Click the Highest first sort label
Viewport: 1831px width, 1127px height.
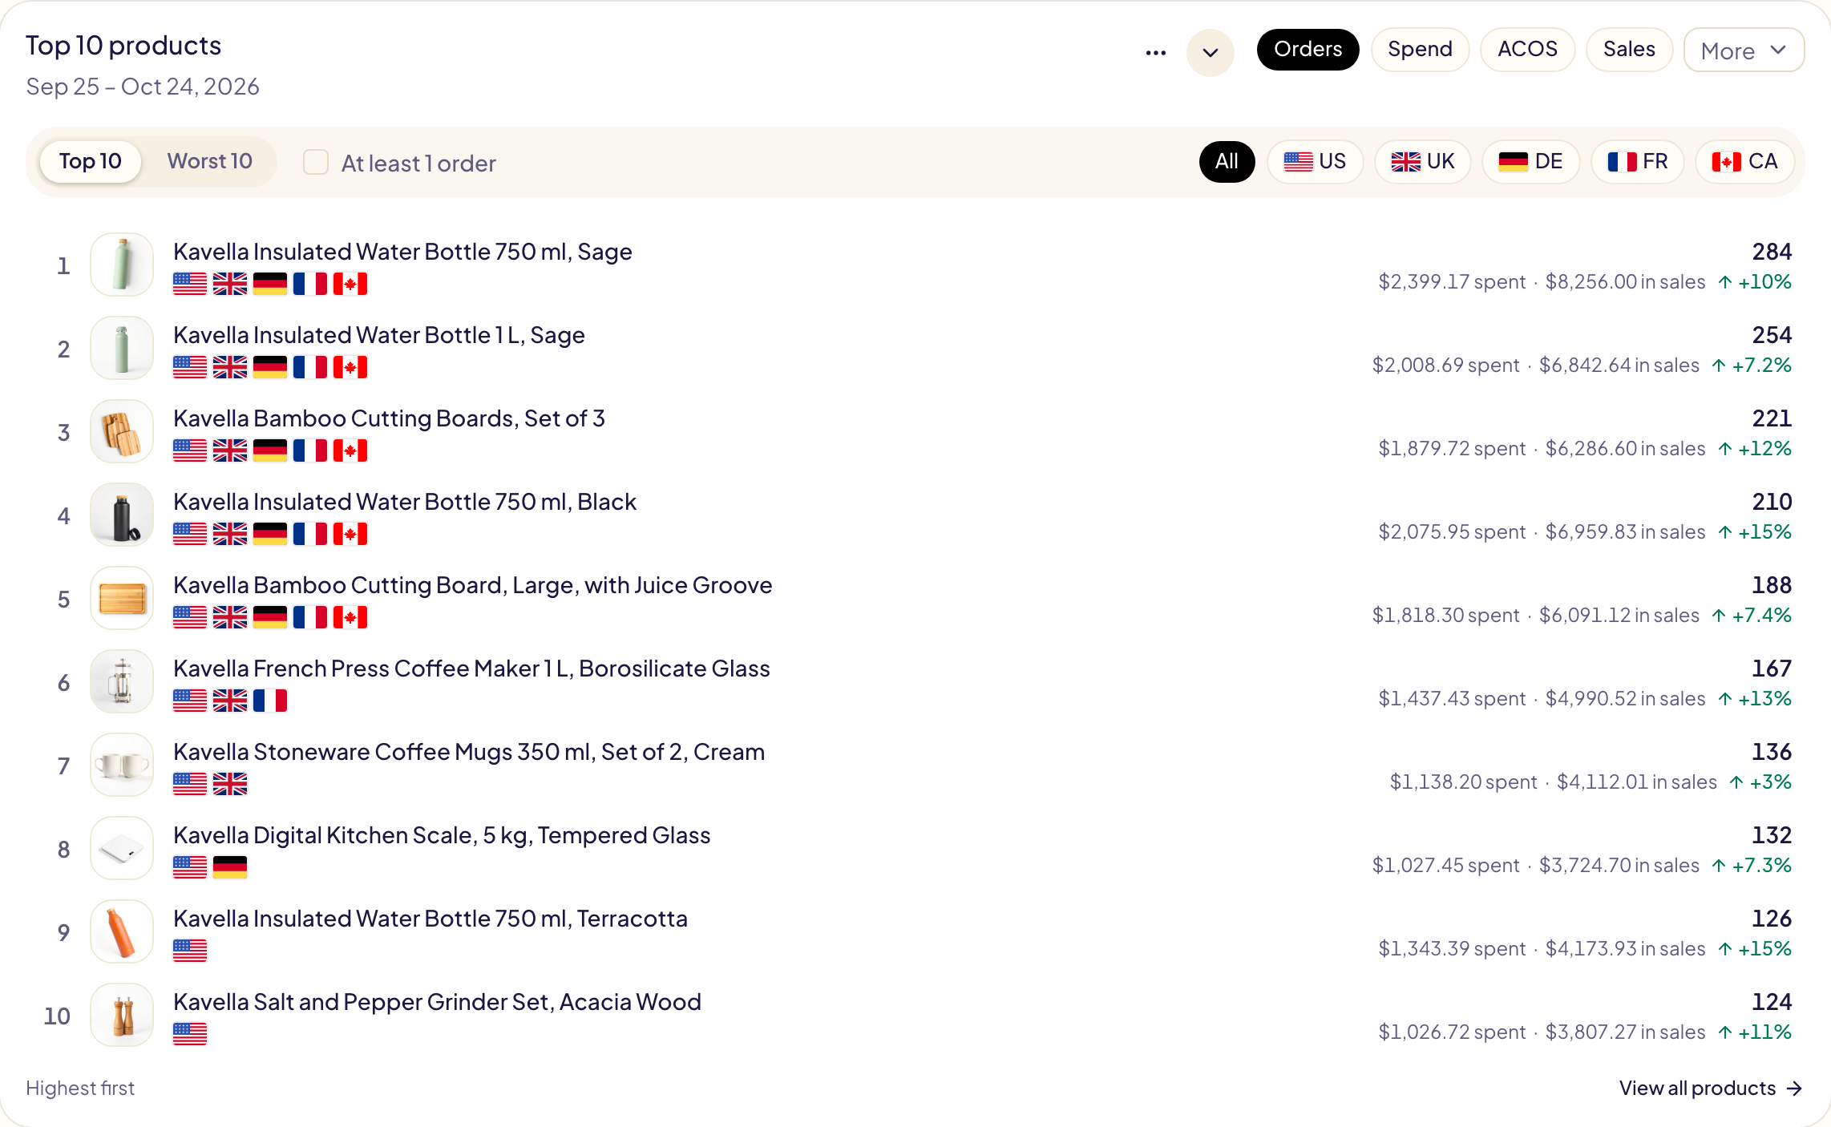pos(80,1088)
